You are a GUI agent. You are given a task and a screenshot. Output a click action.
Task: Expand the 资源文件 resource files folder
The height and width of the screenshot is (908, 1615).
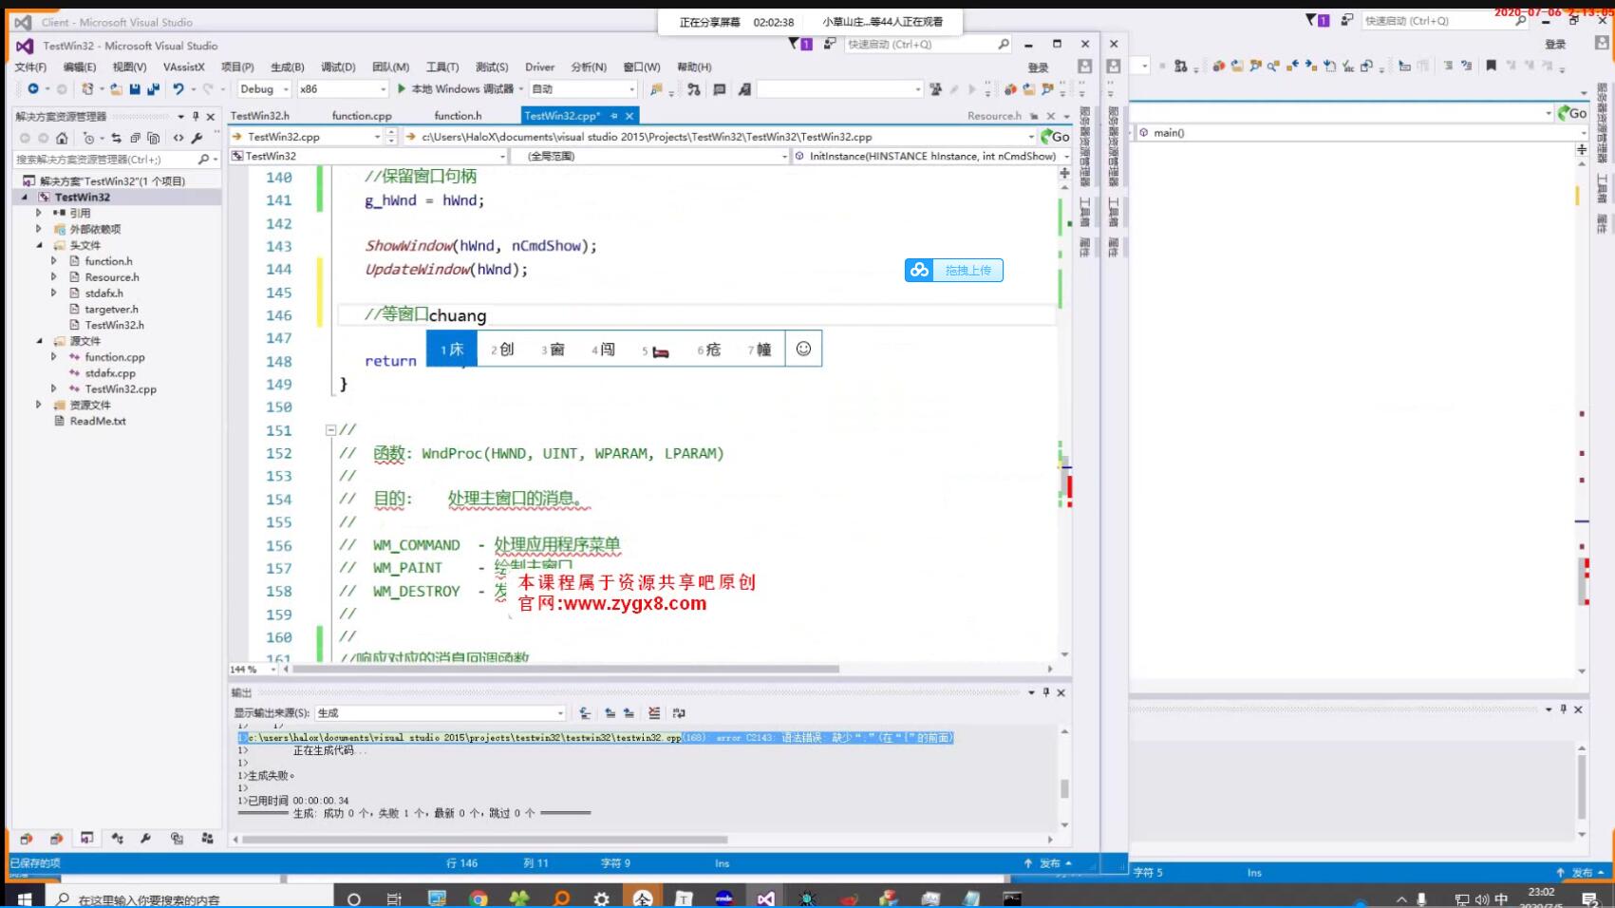(39, 405)
